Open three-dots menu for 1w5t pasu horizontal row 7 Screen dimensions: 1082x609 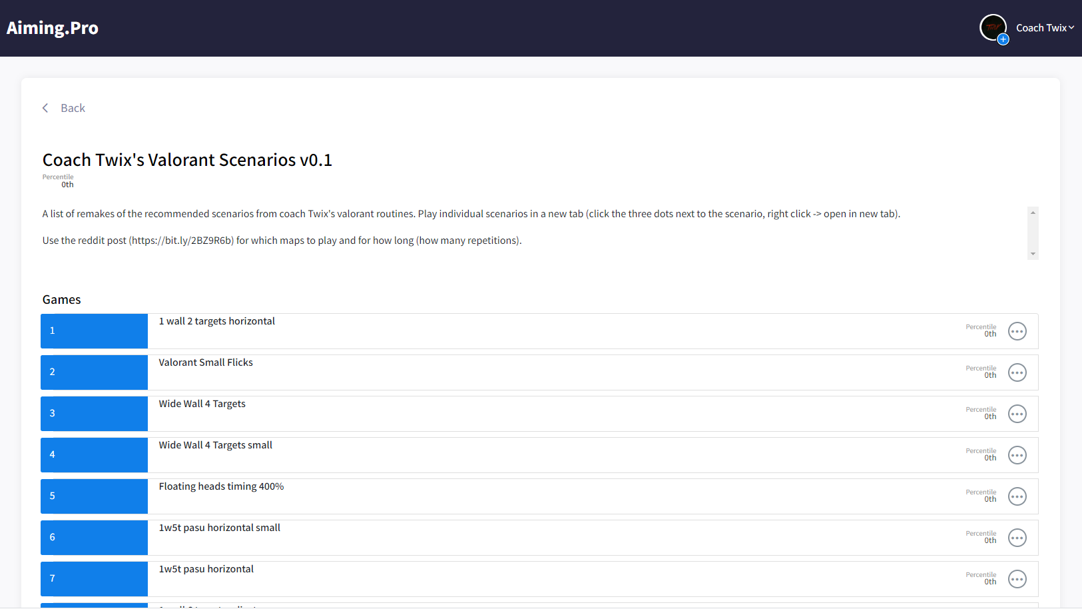pyautogui.click(x=1017, y=579)
